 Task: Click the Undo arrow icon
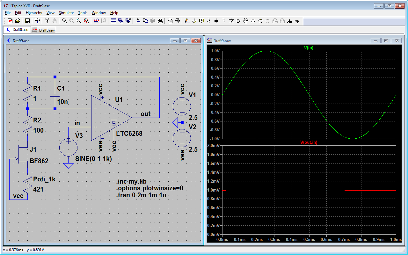pyautogui.click(x=260, y=21)
